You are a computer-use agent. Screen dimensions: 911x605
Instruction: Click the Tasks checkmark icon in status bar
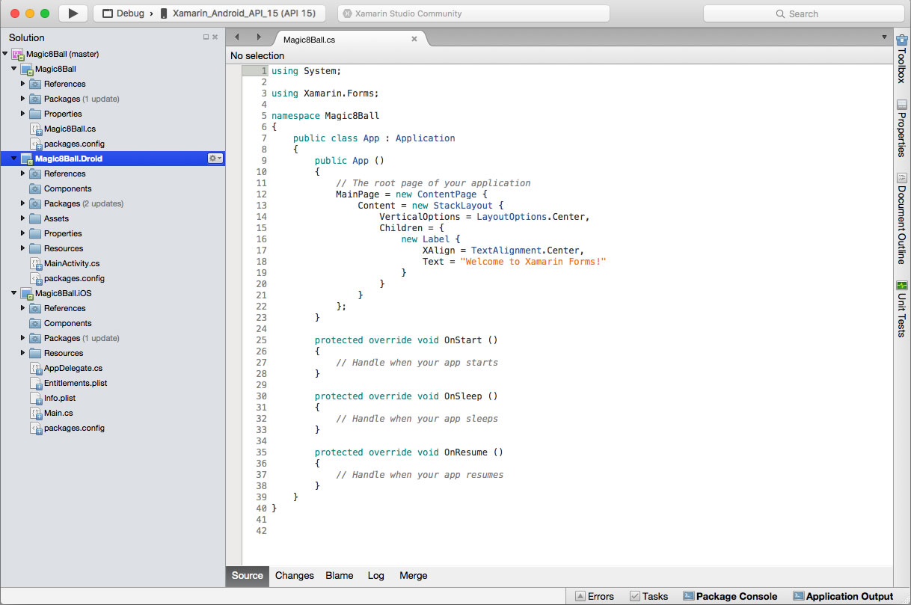point(634,596)
